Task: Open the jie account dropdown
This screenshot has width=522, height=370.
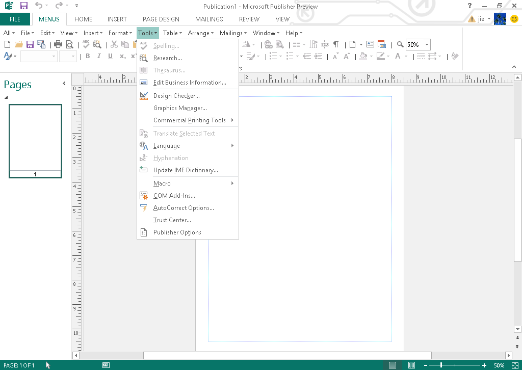Action: coord(489,19)
